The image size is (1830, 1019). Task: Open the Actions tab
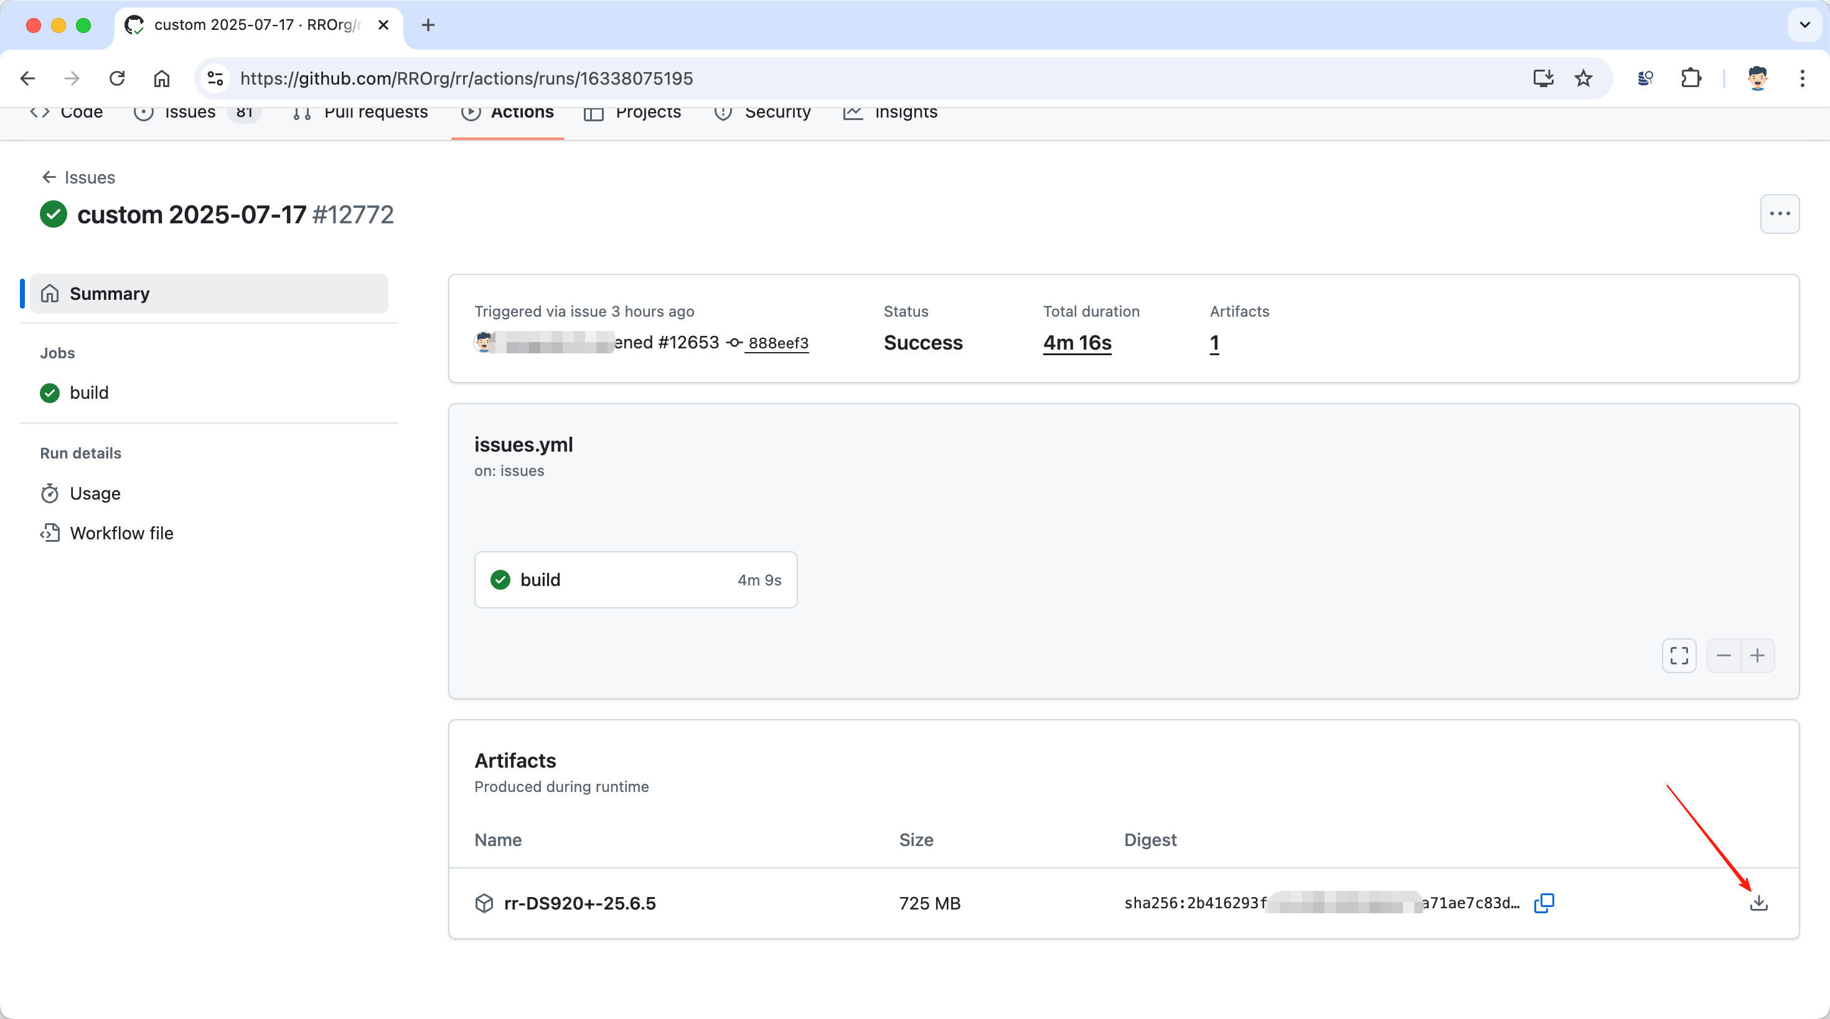click(x=507, y=114)
